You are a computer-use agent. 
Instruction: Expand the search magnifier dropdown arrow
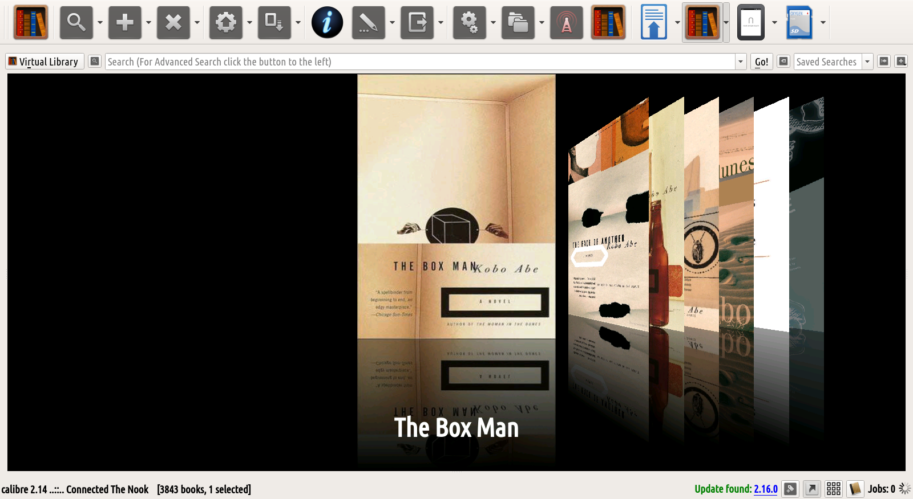[100, 23]
